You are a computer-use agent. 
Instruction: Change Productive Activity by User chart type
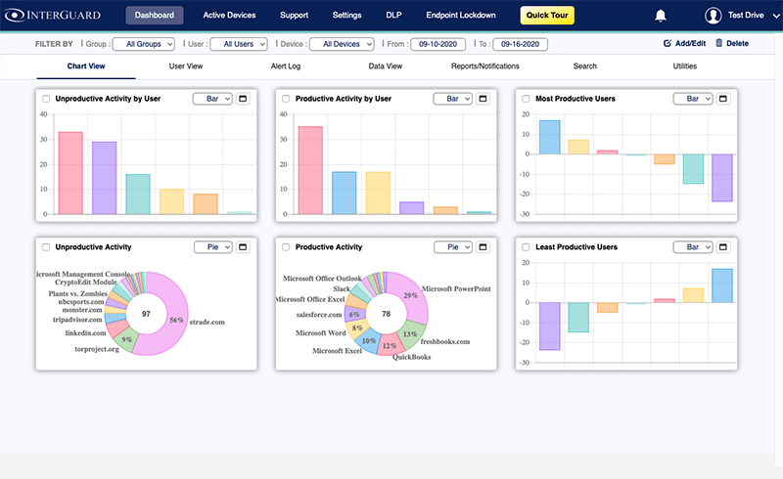[452, 99]
